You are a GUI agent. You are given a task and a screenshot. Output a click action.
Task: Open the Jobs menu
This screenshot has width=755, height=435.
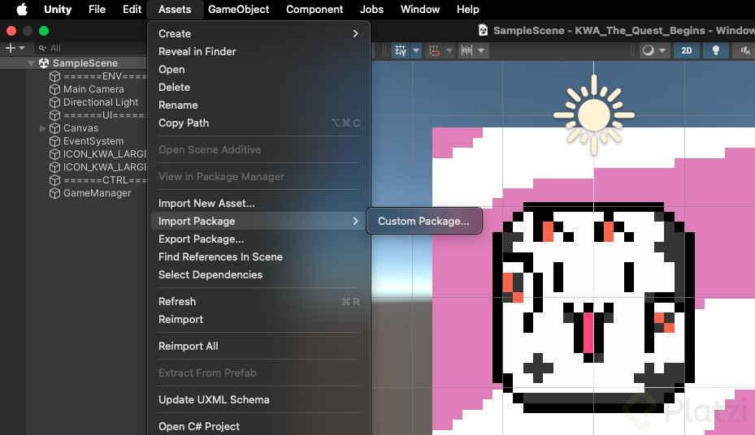pyautogui.click(x=371, y=9)
